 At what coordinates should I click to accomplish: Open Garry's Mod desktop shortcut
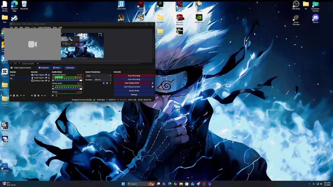coord(121,5)
